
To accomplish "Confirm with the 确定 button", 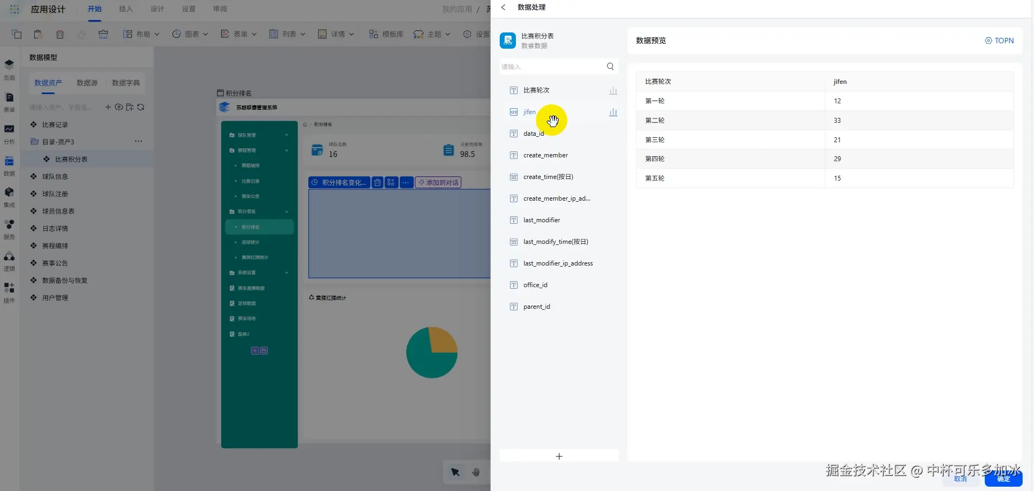I will [1004, 479].
